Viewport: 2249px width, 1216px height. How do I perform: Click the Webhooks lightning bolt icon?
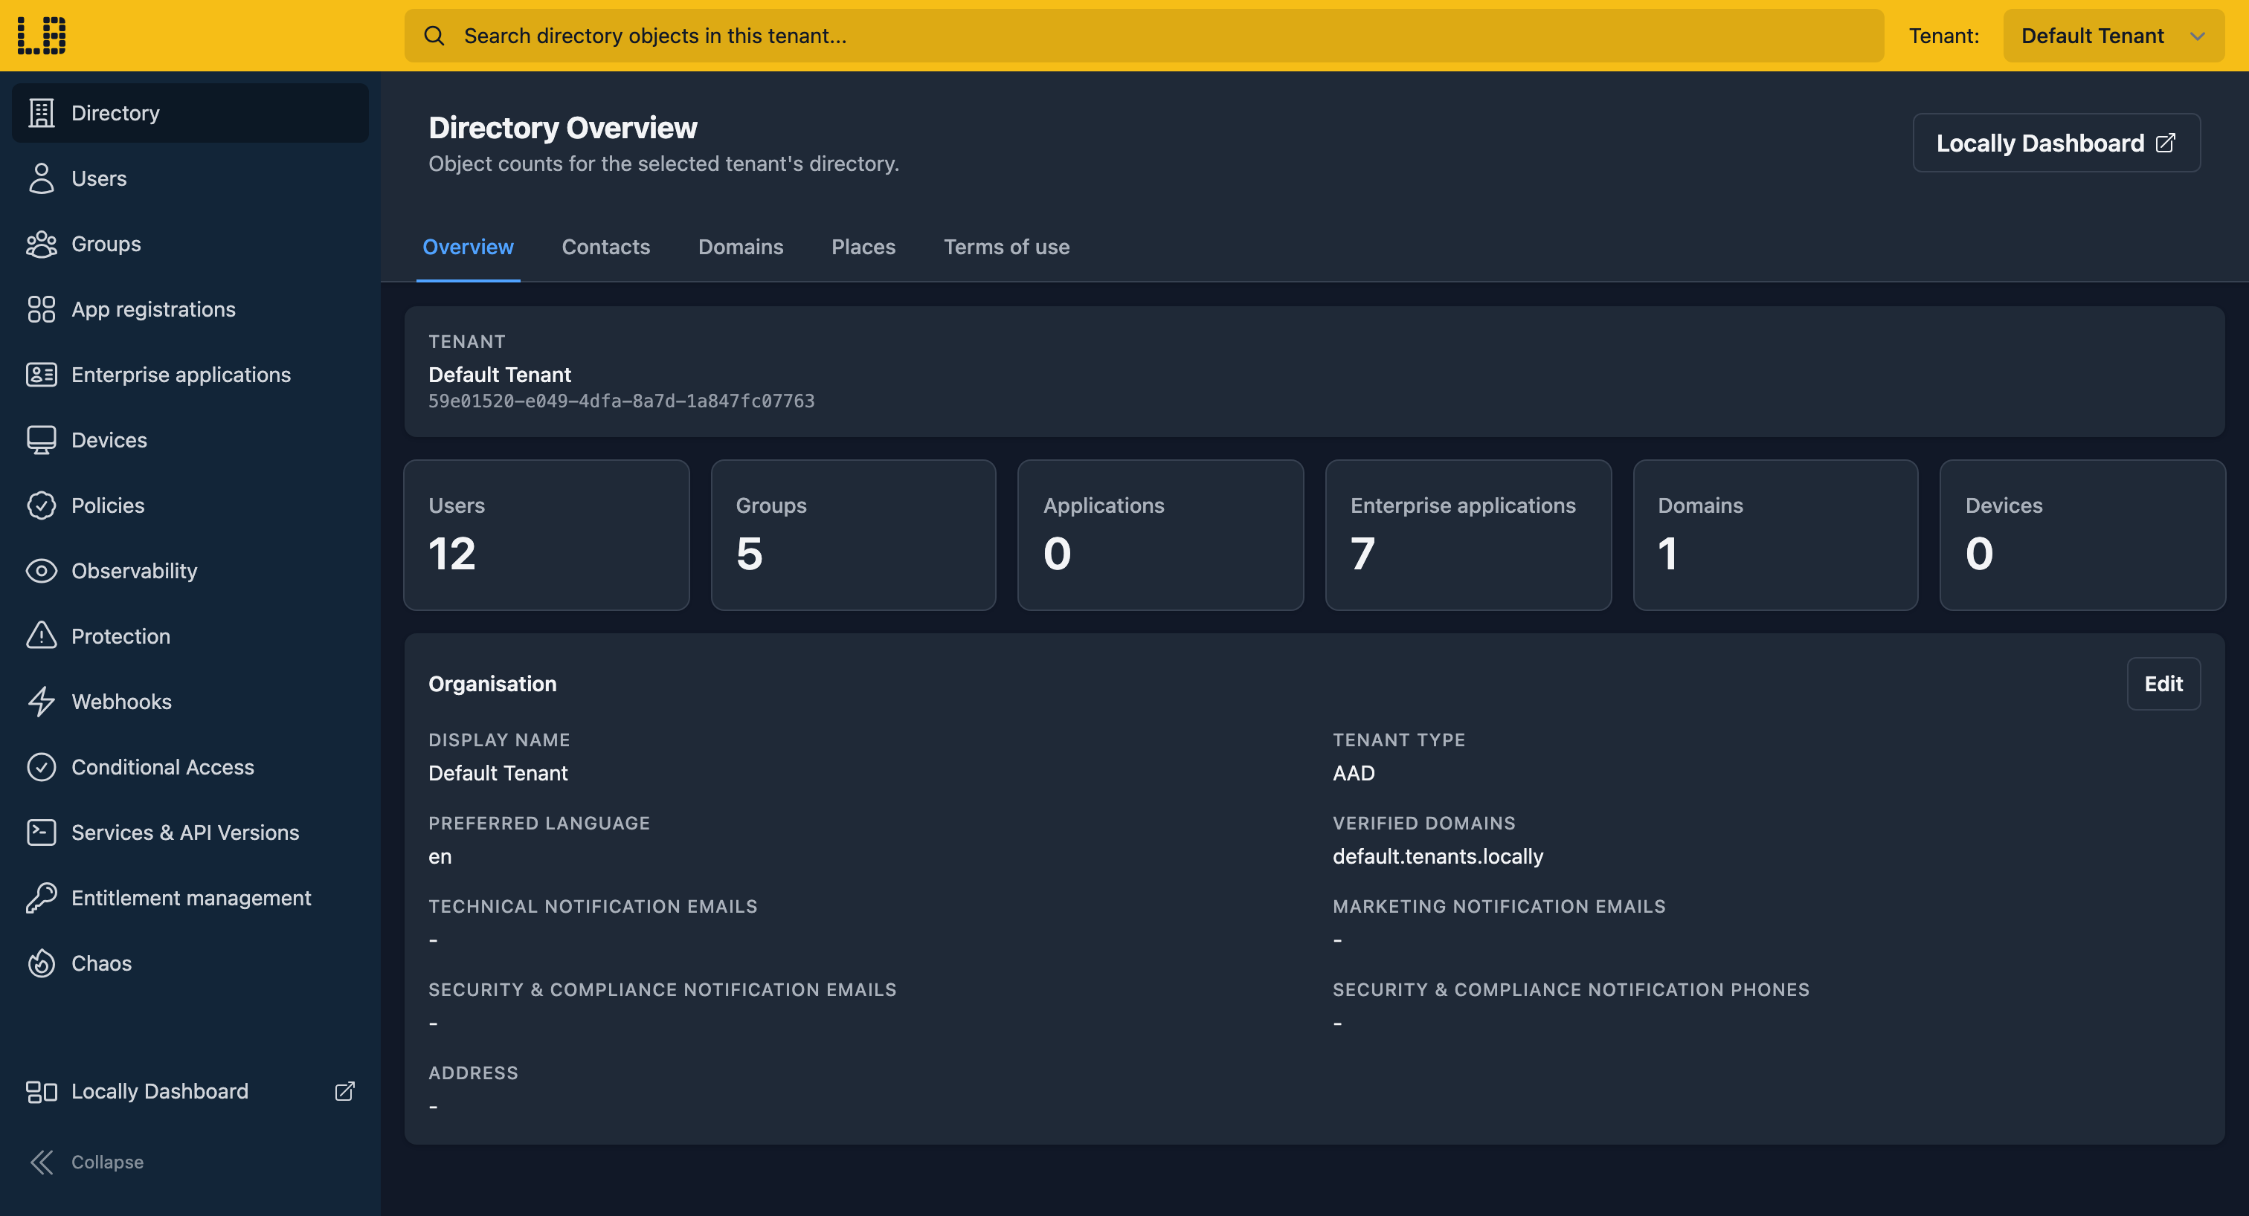[x=41, y=702]
